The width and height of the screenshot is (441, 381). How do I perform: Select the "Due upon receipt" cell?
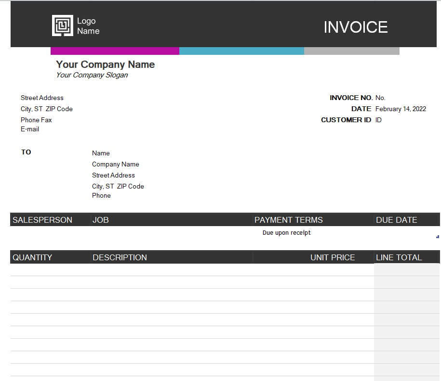point(286,233)
